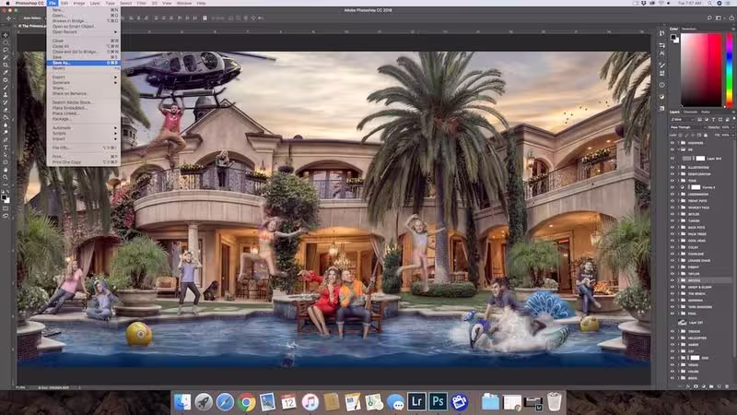This screenshot has height=415, width=737.
Task: Pick the Brush tool
Action: tap(6, 88)
